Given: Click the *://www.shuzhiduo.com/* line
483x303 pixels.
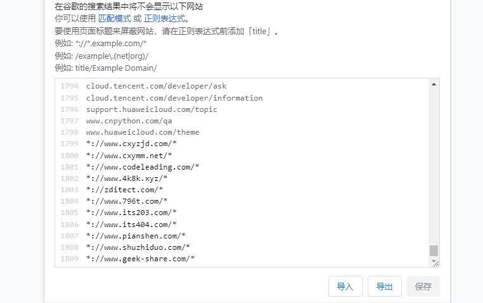Looking at the screenshot, I should [x=138, y=247].
